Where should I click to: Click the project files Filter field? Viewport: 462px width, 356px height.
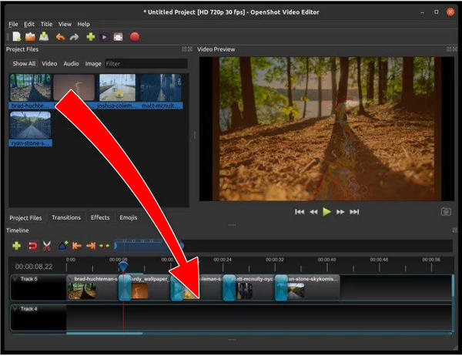[x=146, y=64]
